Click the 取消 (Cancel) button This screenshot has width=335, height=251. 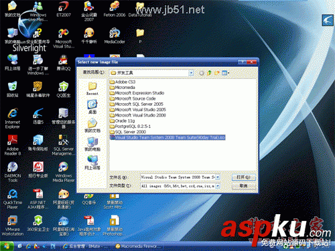click(x=243, y=185)
